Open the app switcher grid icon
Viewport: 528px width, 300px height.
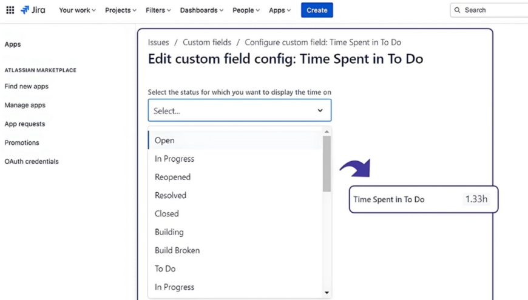click(x=10, y=10)
